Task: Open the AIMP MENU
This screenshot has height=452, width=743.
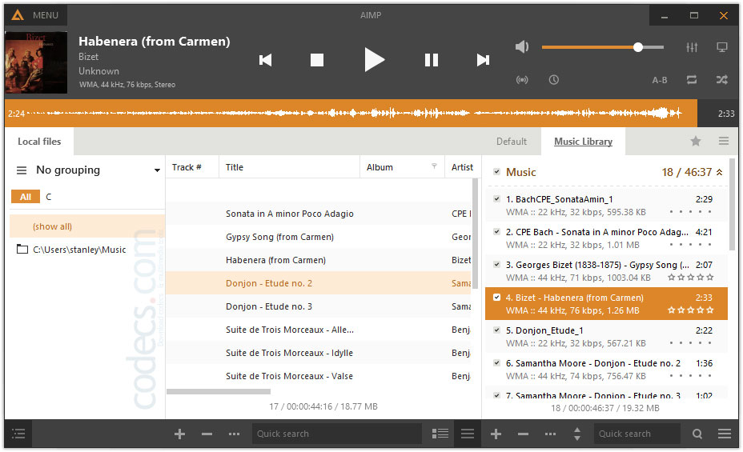Action: point(46,15)
